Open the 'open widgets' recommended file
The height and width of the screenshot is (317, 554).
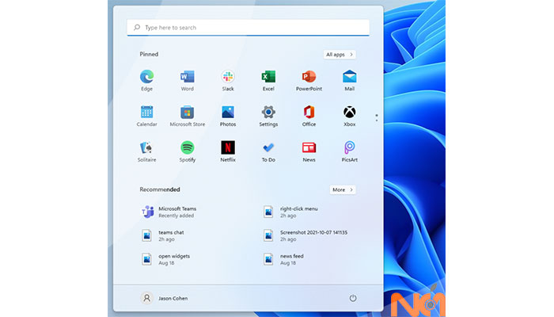165,259
